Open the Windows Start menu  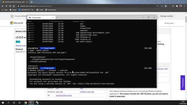[x=3, y=103]
